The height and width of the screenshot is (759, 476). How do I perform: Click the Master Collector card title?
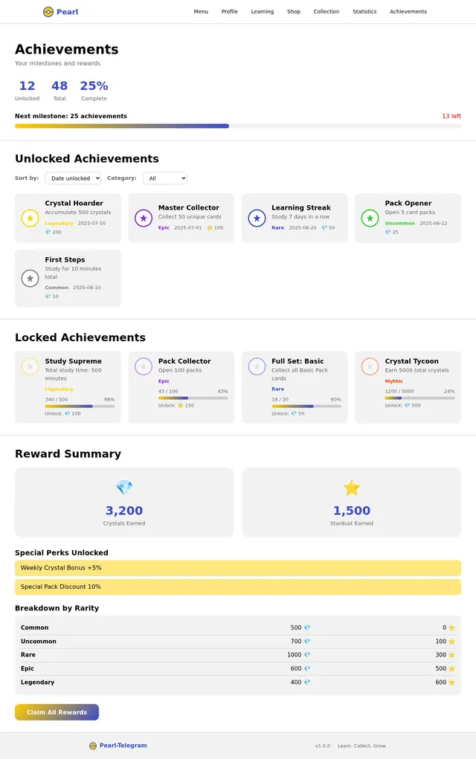189,207
